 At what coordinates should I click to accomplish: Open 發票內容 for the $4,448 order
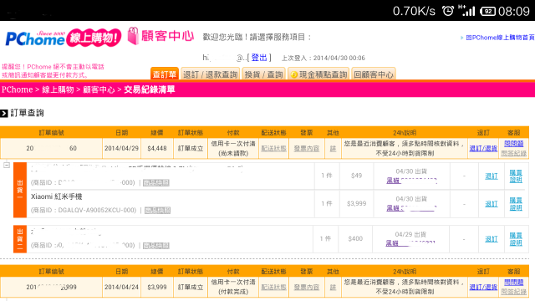point(307,149)
